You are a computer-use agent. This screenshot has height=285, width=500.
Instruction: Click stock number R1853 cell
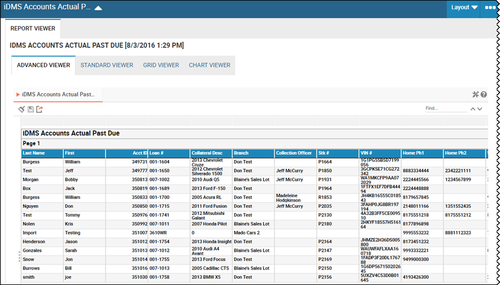[338, 198]
